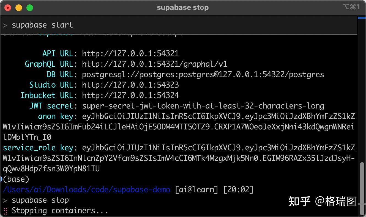The image size is (366, 217).
Task: Click the "supabase stop" window title
Action: click(x=183, y=7)
